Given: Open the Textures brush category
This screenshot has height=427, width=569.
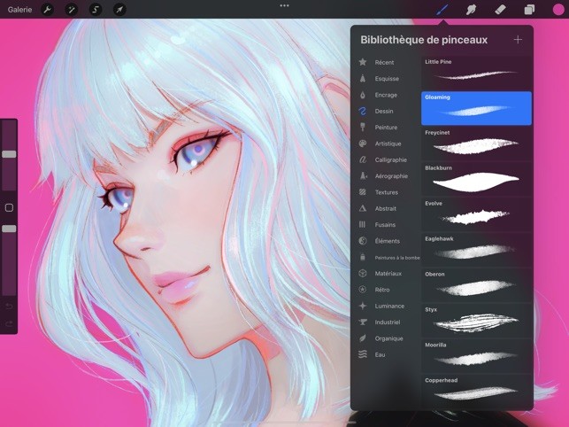Looking at the screenshot, I should pyautogui.click(x=386, y=192).
